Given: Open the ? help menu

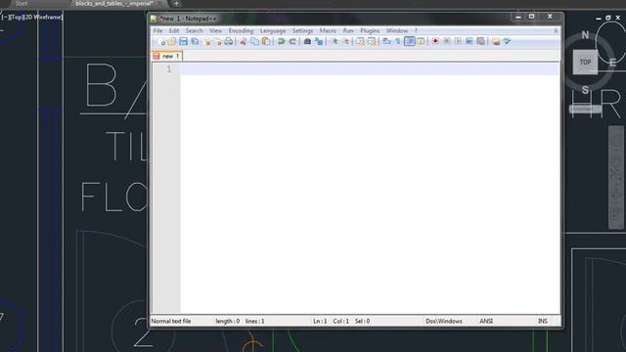Looking at the screenshot, I should click(416, 30).
